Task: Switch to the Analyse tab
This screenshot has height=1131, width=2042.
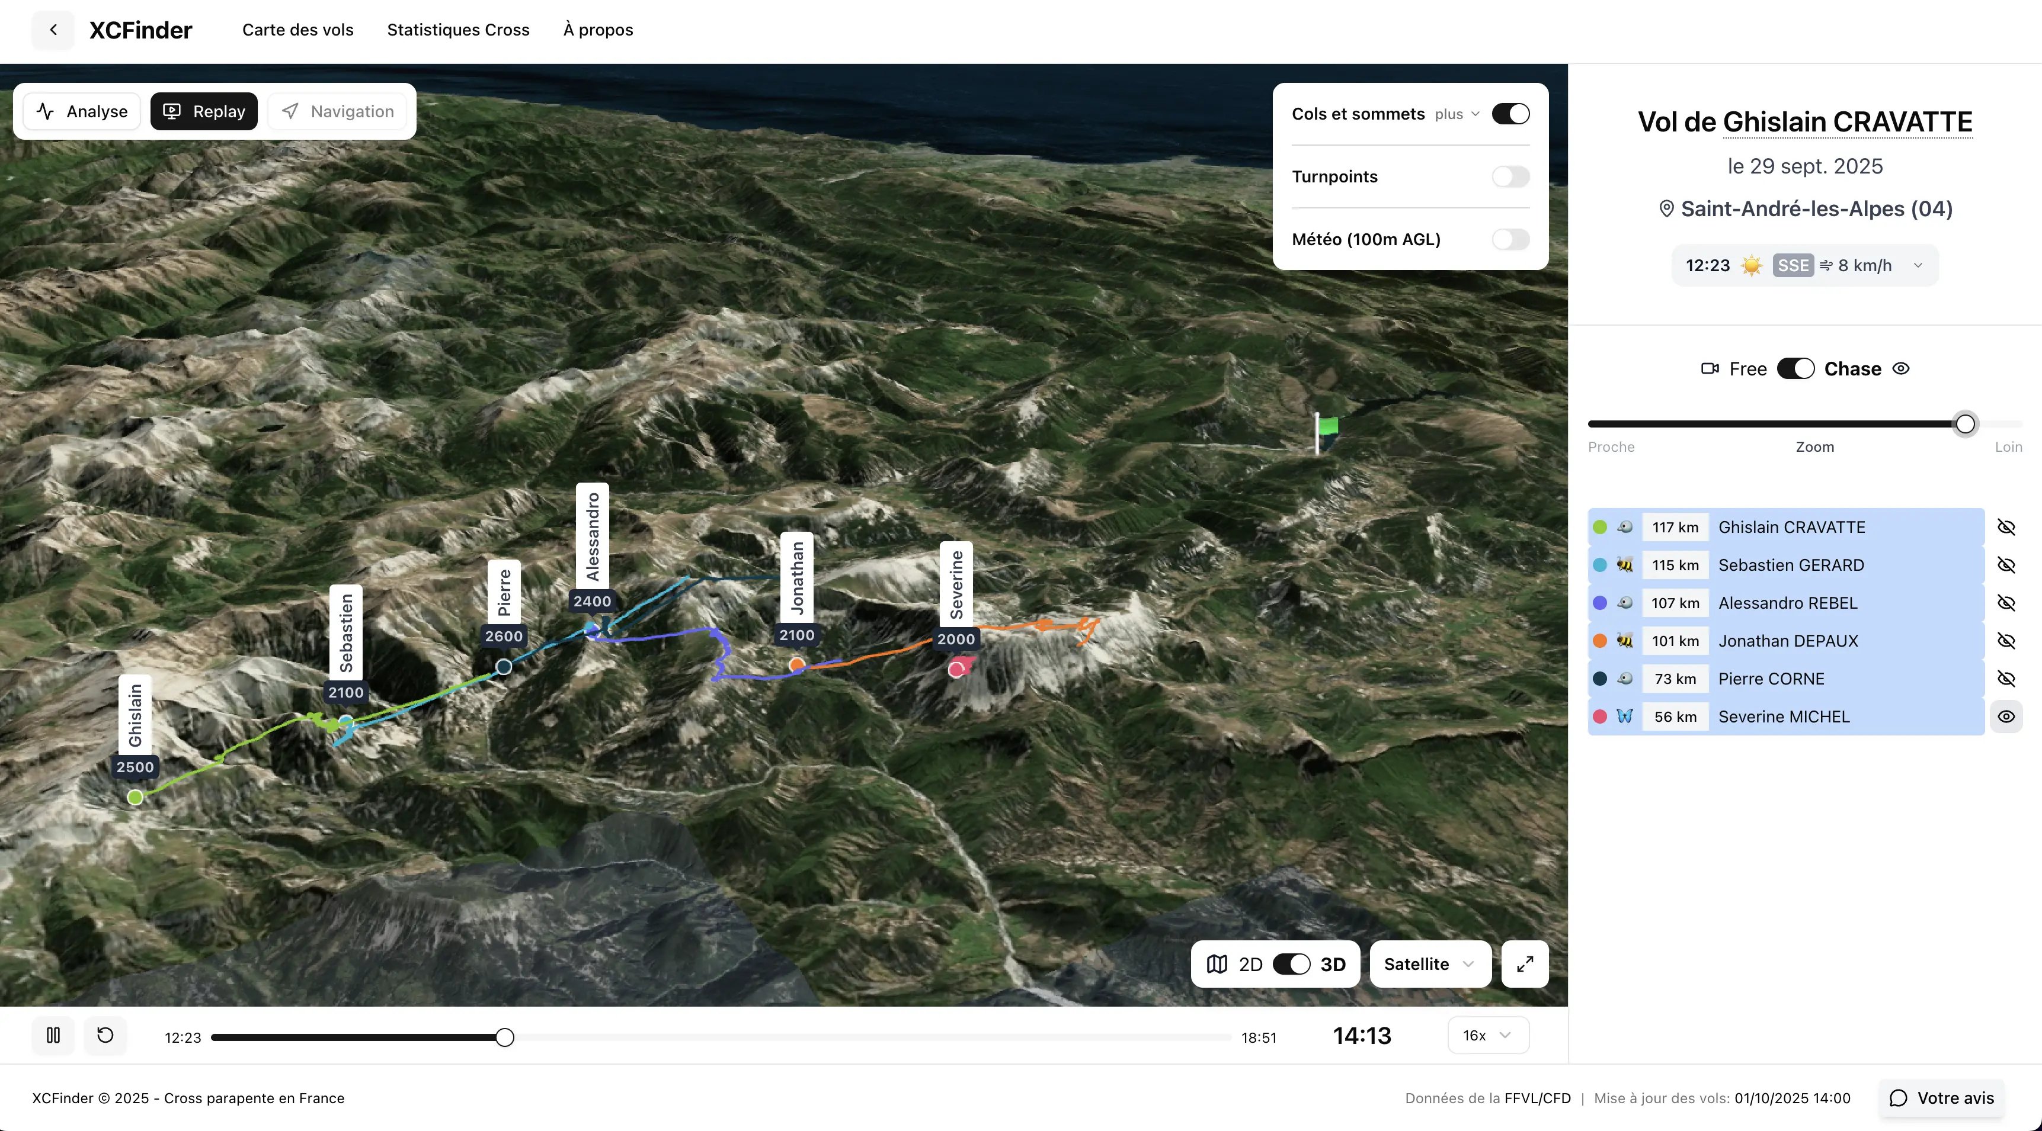Action: [82, 112]
